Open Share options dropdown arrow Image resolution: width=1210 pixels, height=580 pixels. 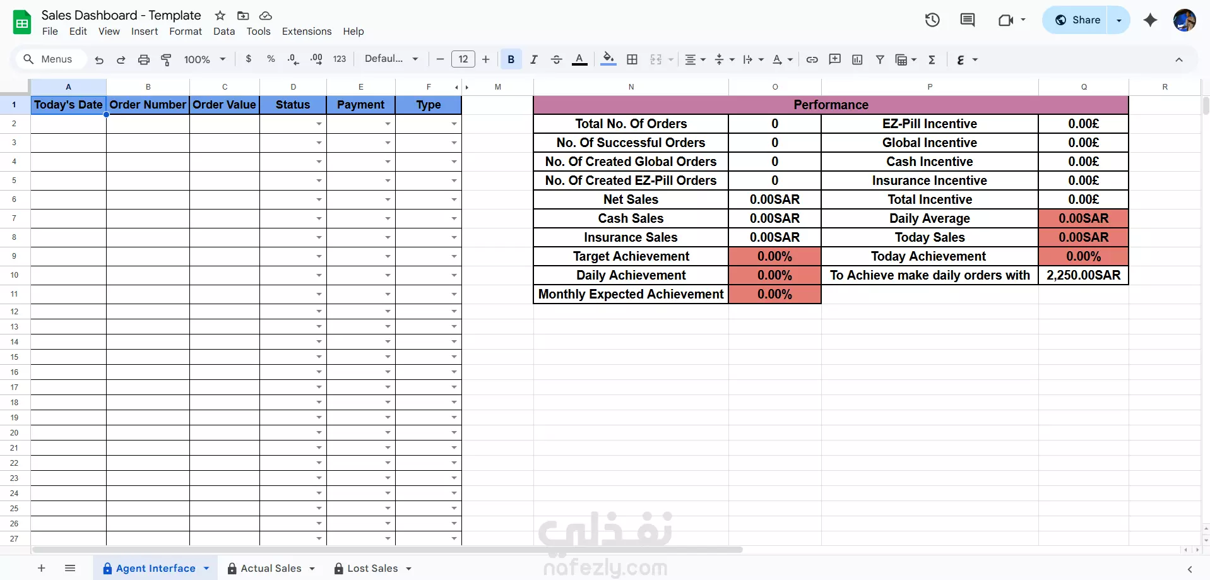coord(1119,20)
